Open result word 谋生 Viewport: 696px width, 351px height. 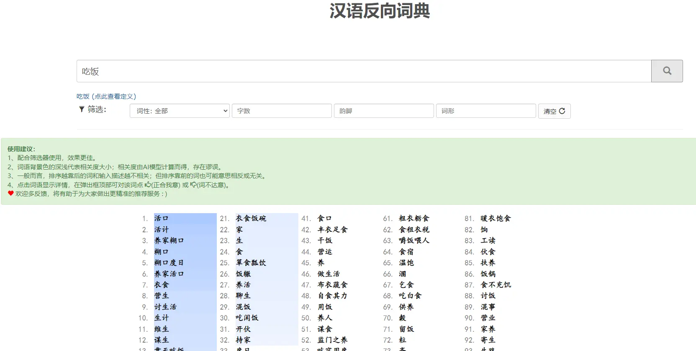point(161,340)
